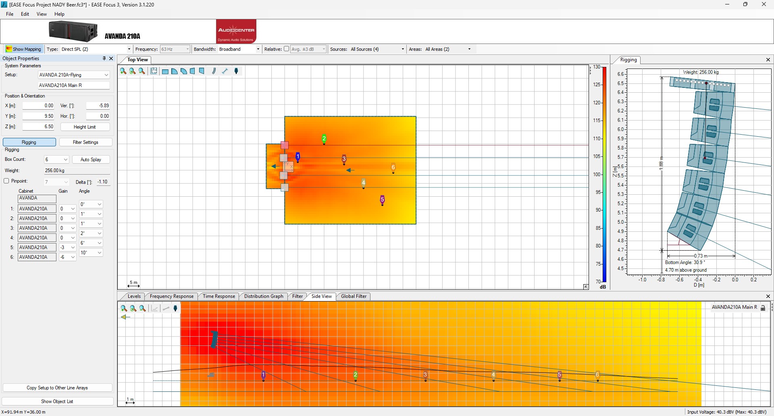Click the floor plan grid icon in Top View

tap(154, 71)
